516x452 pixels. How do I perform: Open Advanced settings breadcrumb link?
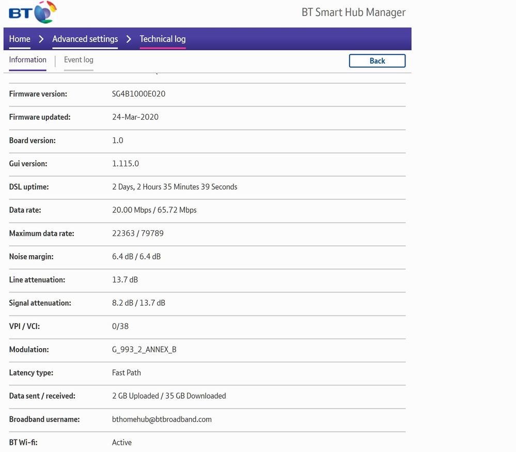(85, 39)
